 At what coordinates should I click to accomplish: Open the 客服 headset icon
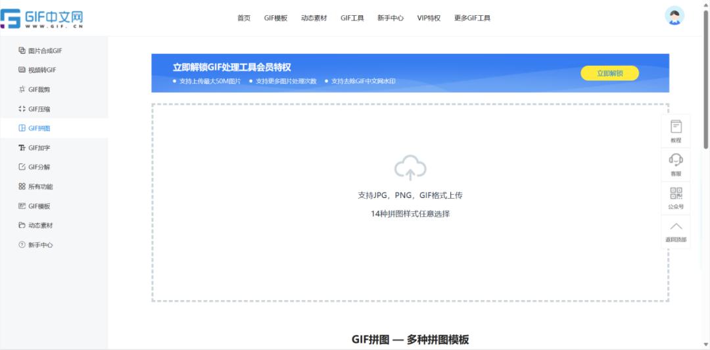(x=676, y=160)
